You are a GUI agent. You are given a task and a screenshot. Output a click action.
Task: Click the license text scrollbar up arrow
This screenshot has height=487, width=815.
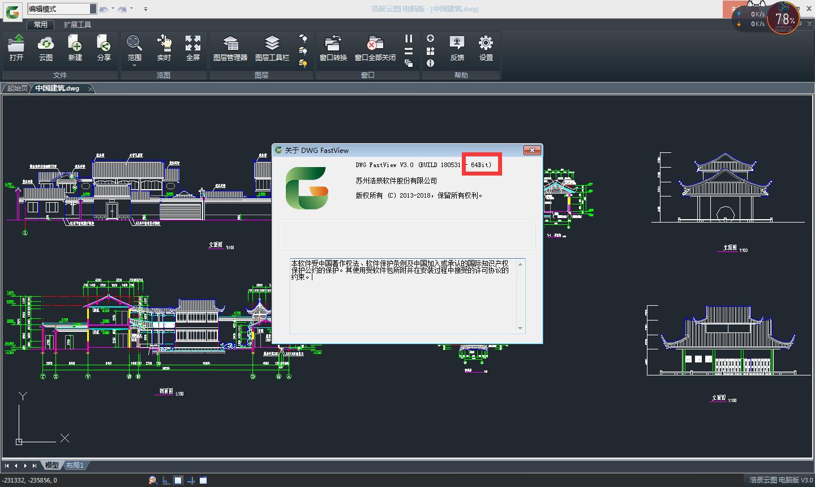click(520, 263)
